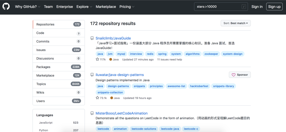Click the zookeeper topic tag
The image size is (286, 132).
[211, 54]
